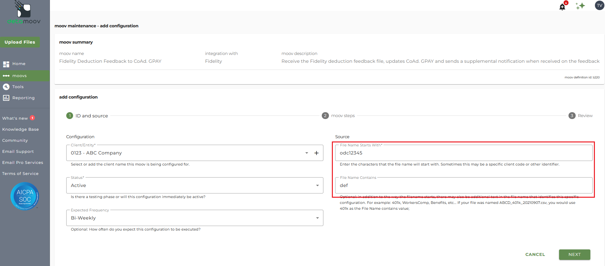Screen dimensions: 605x266
Task: Open Terms of Service link
Action: click(x=20, y=174)
